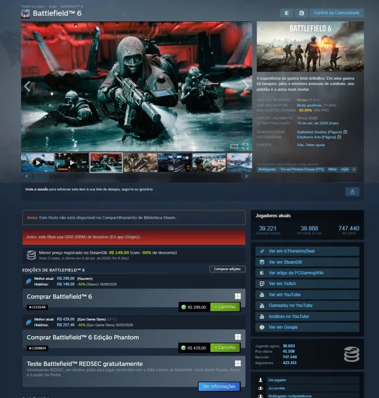Viewport: 379px width, 398px height.
Task: Select the control room monitors thumbnail
Action: [x=175, y=162]
